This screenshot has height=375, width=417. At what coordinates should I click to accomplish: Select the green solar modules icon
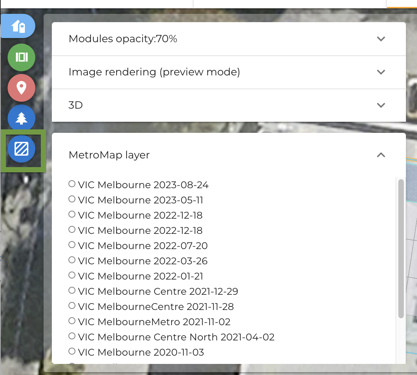(21, 57)
